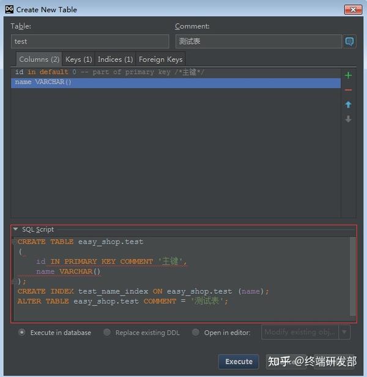367x377 pixels.
Task: Switch to the Keys (1) tab
Action: pos(78,59)
